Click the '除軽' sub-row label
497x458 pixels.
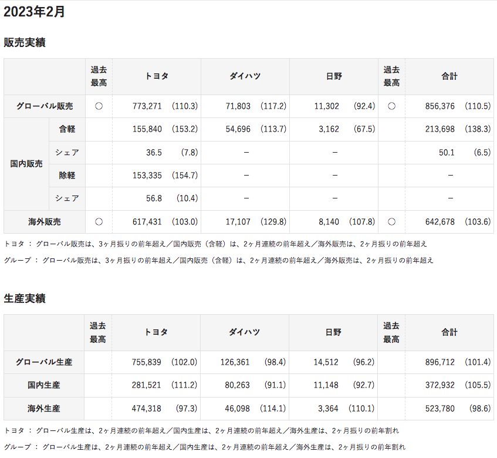click(x=67, y=175)
